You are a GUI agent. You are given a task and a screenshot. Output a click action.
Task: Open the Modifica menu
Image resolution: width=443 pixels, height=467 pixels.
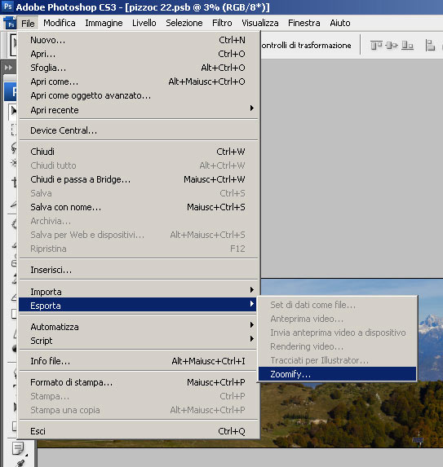point(60,23)
